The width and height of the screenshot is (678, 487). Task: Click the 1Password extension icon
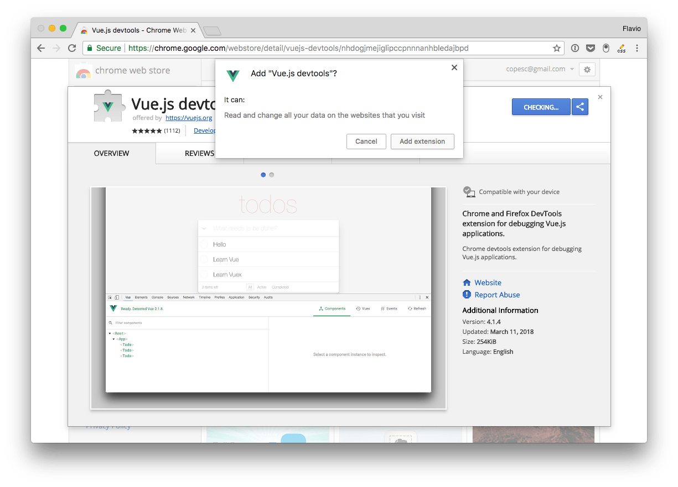(605, 48)
